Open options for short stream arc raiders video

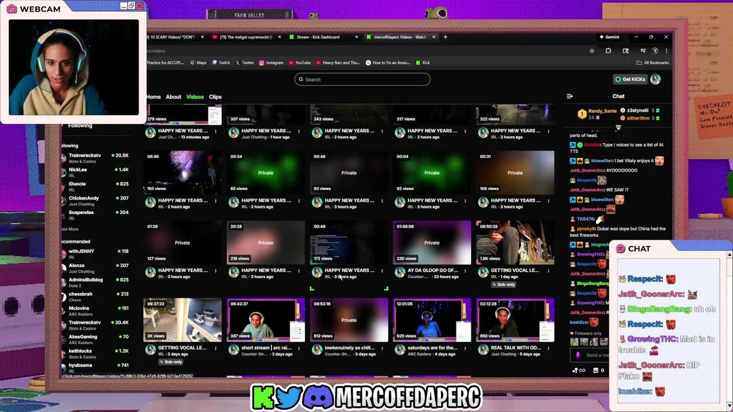click(x=298, y=348)
